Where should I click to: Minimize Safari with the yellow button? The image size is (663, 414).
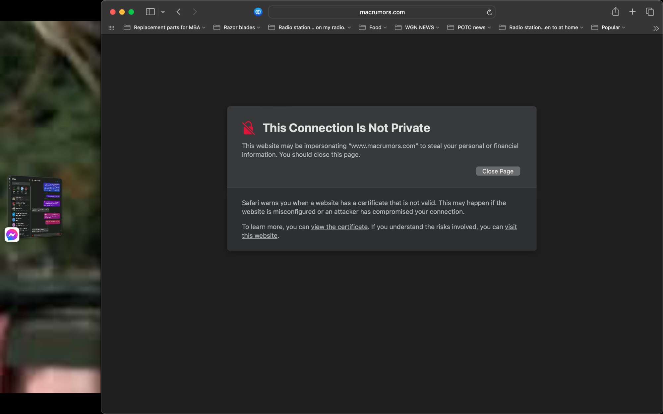pyautogui.click(x=122, y=12)
